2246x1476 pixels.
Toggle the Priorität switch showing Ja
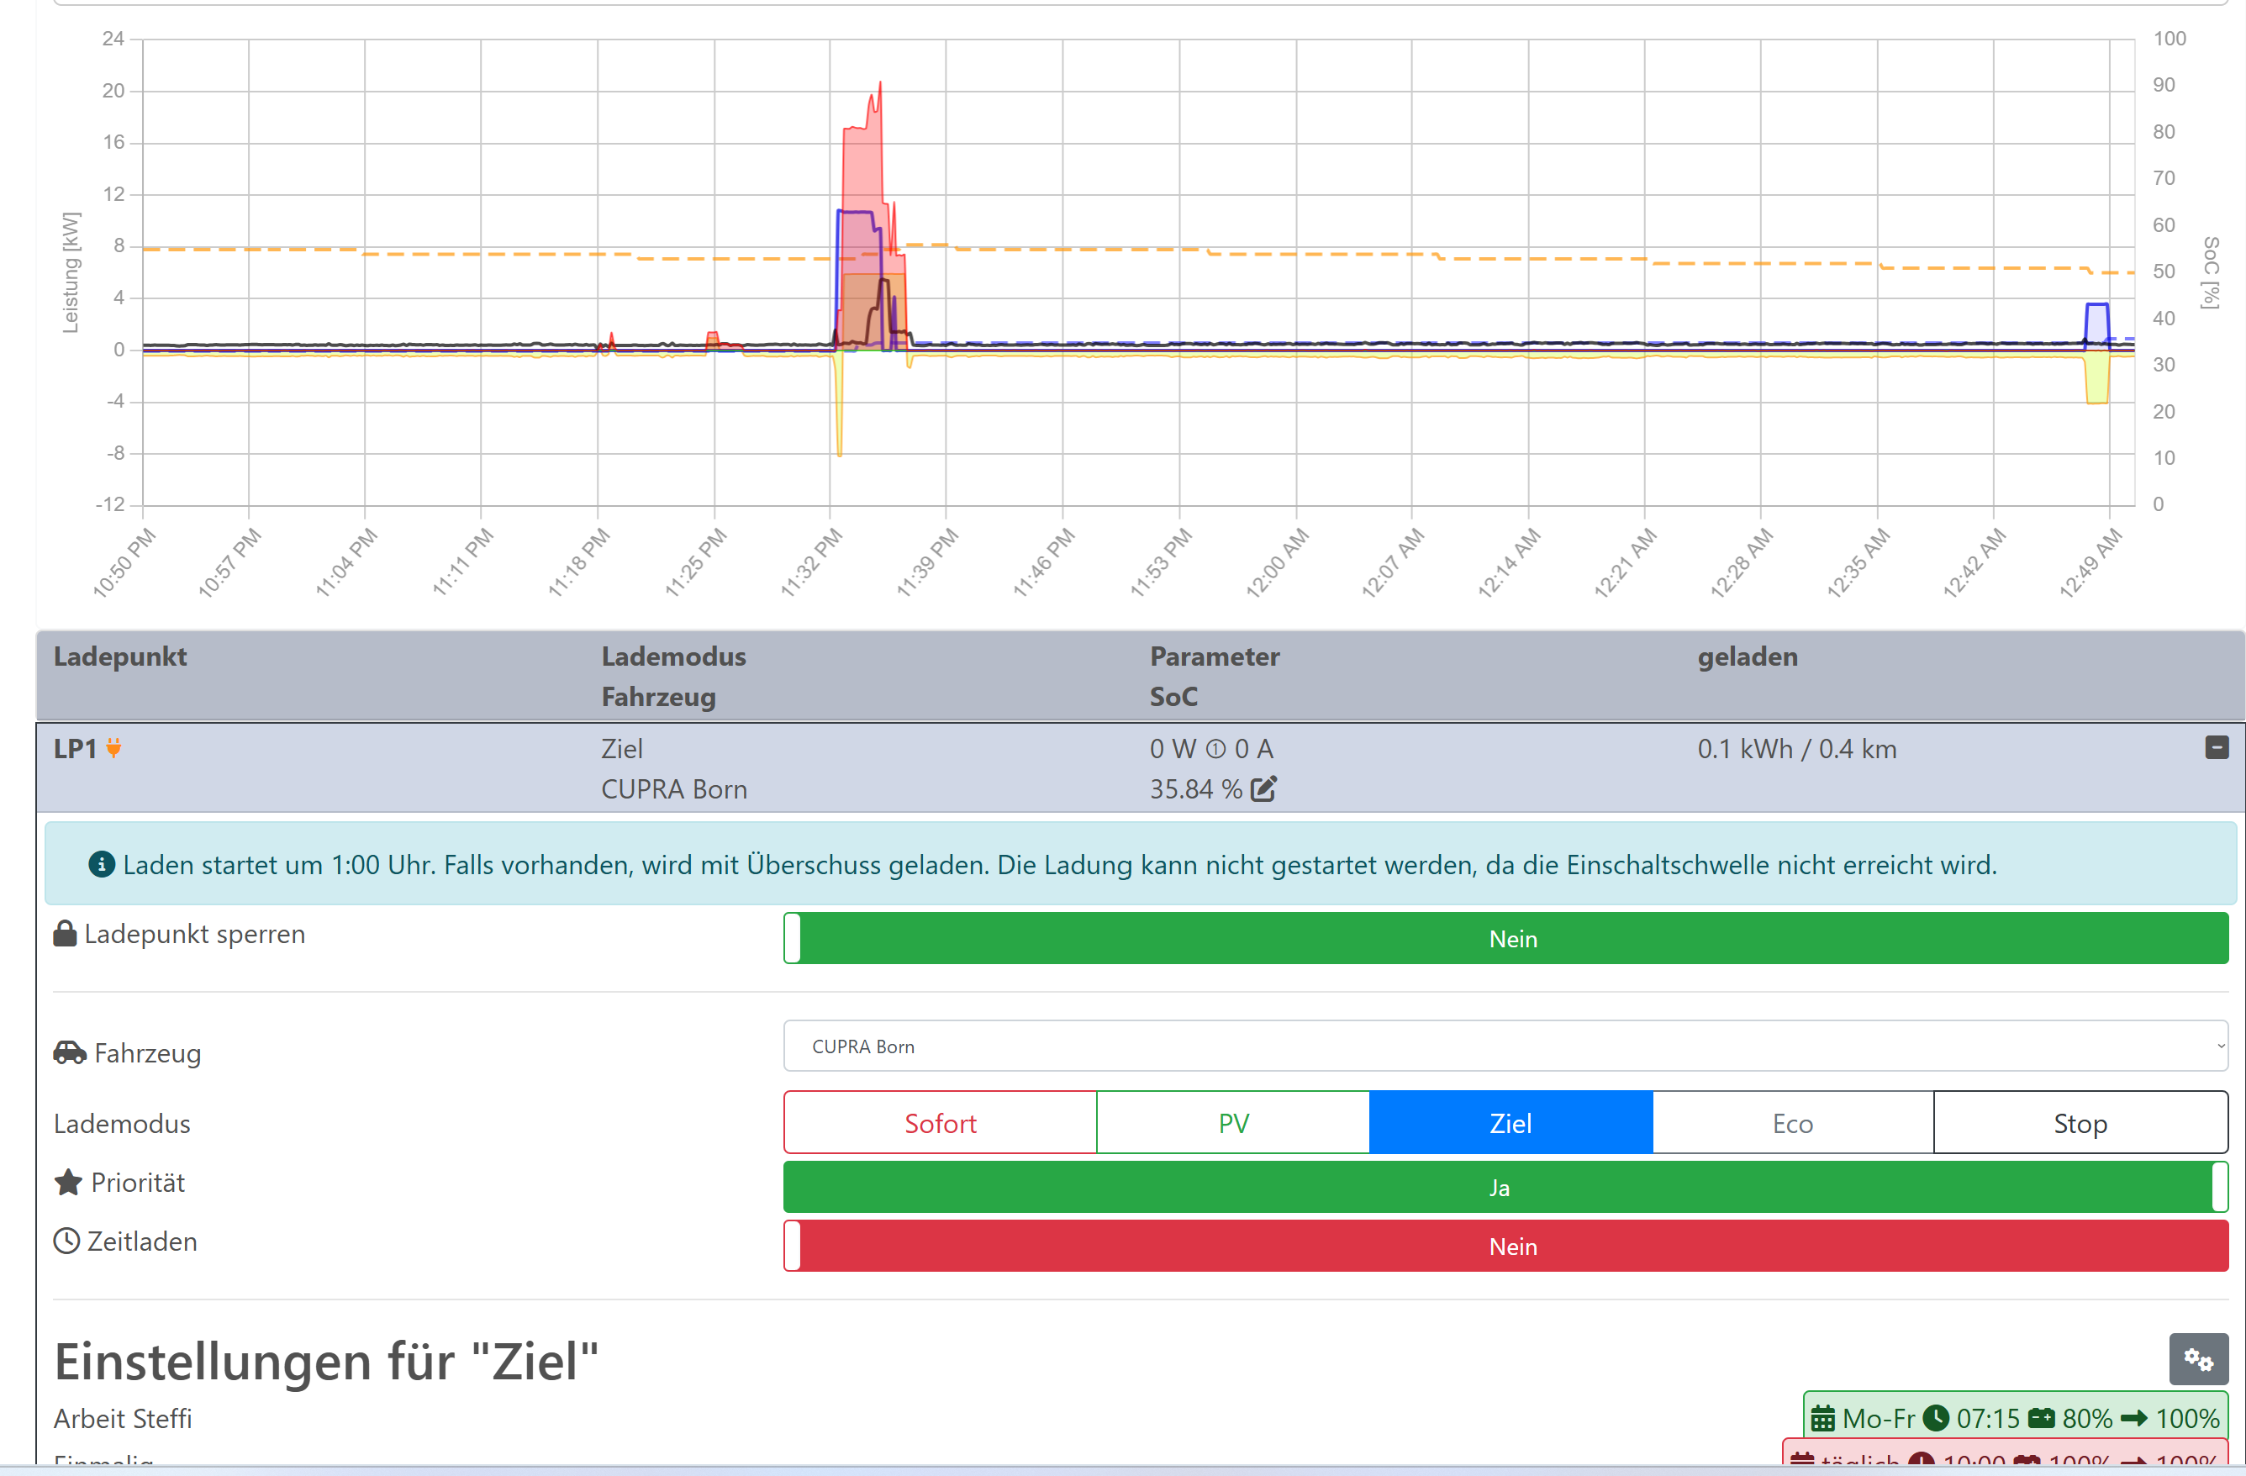(1505, 1187)
